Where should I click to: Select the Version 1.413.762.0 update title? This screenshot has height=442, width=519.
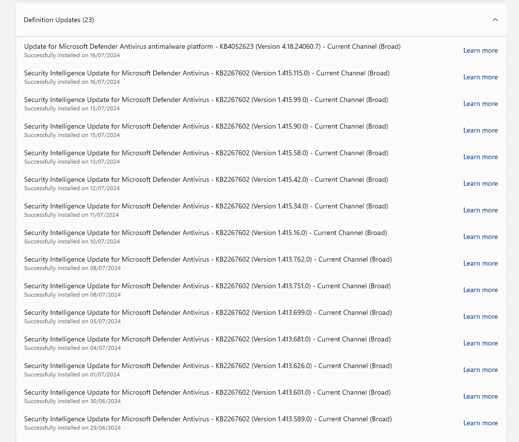pyautogui.click(x=208, y=259)
